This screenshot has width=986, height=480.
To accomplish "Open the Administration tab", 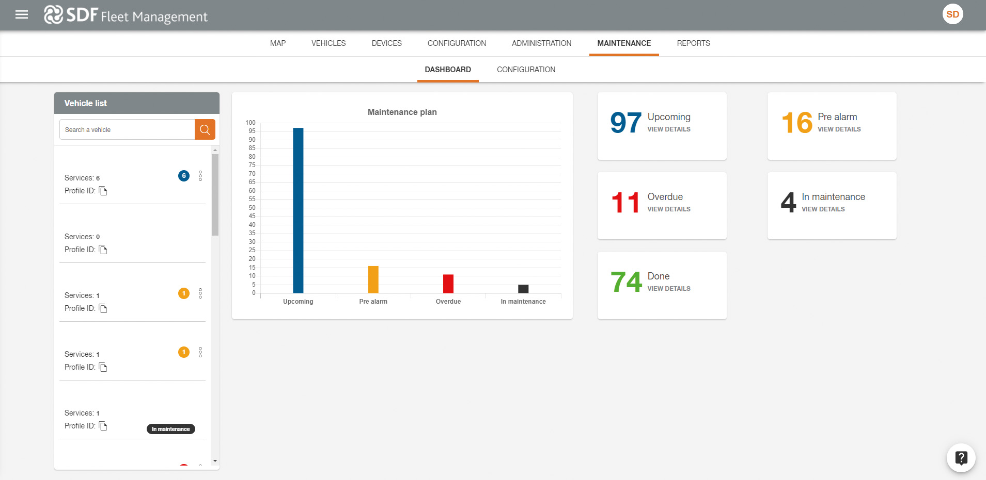I will click(x=541, y=43).
